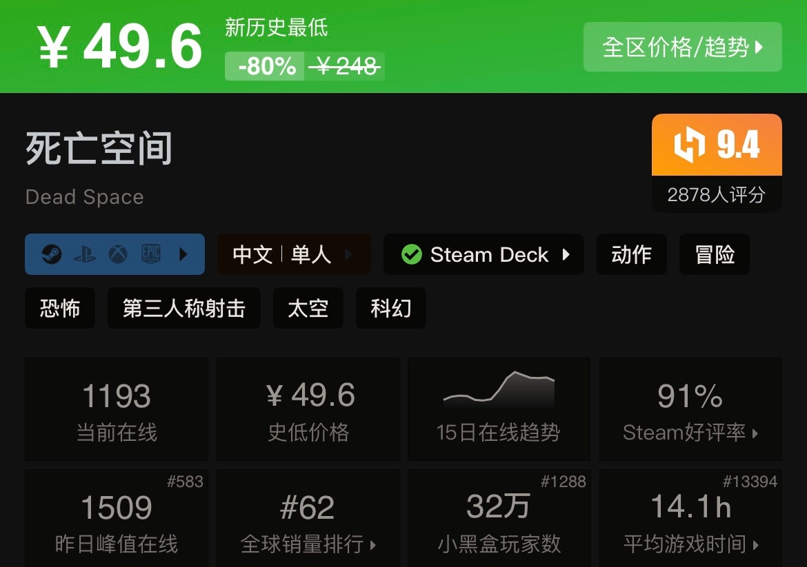Click the 新历史最低 label
Screen dimensions: 807x567
click(x=277, y=28)
